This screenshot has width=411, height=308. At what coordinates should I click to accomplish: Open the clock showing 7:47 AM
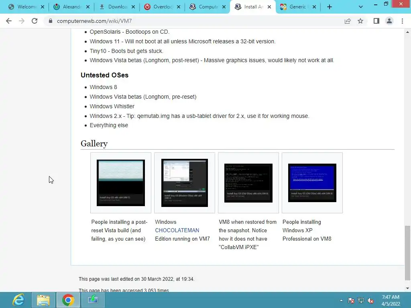pyautogui.click(x=391, y=300)
